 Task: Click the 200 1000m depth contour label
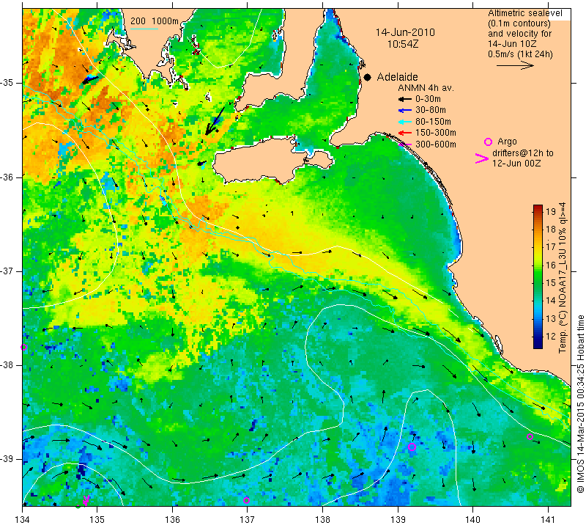pyautogui.click(x=155, y=21)
